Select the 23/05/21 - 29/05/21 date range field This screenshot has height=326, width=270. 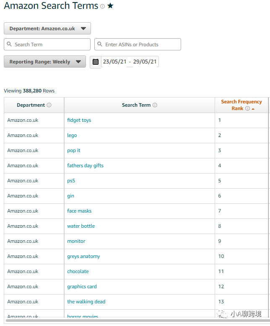click(130, 61)
